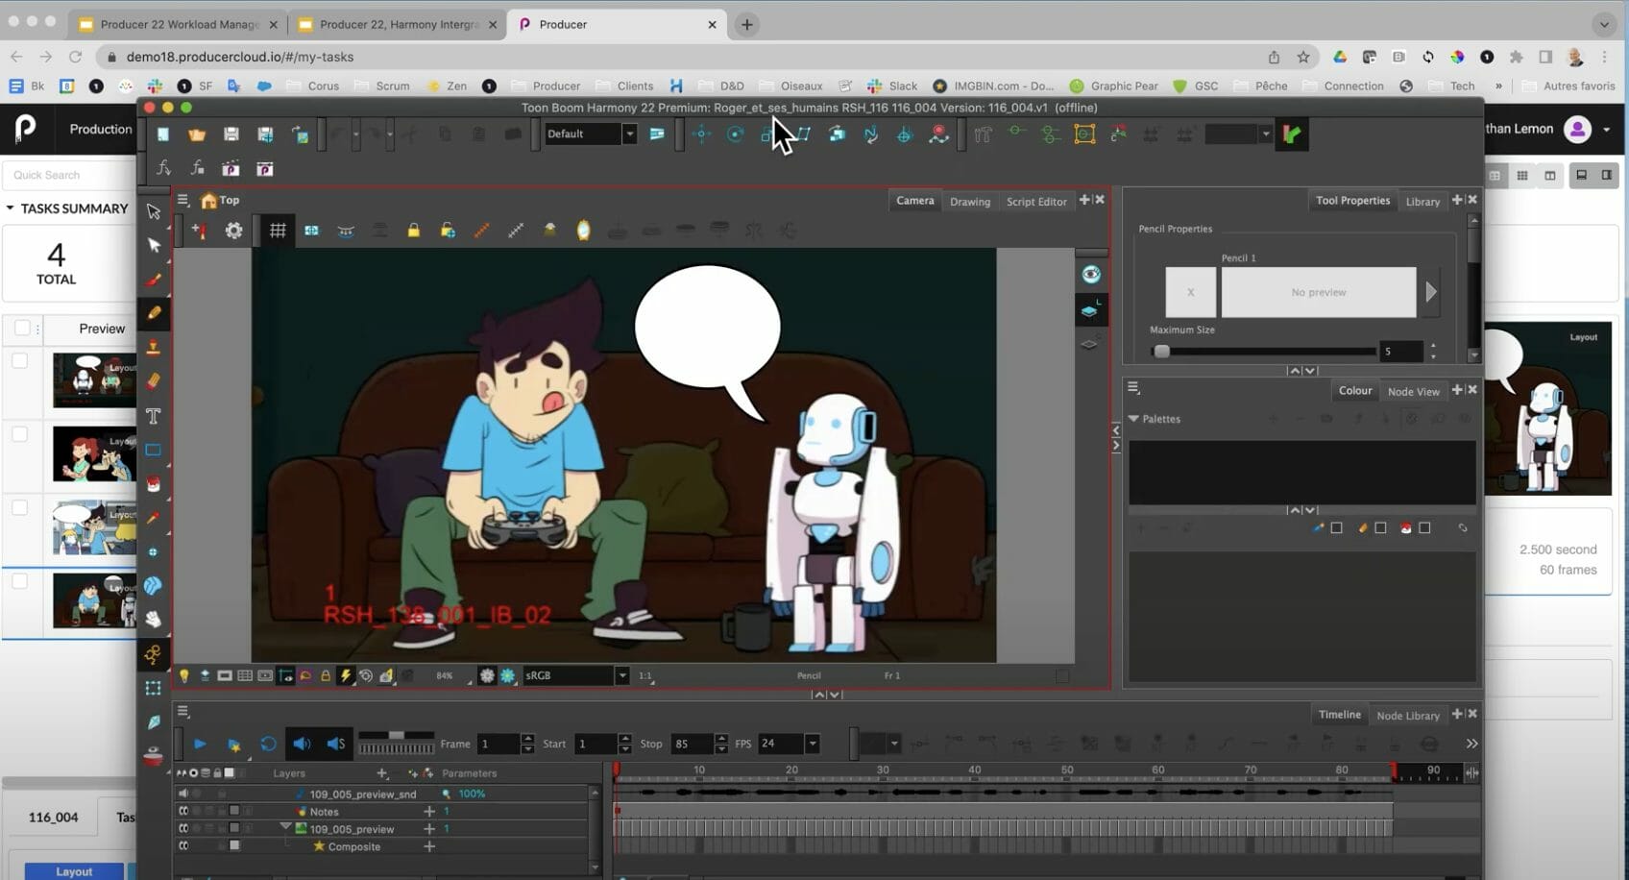Click the yellow lock icon in Camera toolbar
Viewport: 1629px width, 880px height.
[413, 231]
